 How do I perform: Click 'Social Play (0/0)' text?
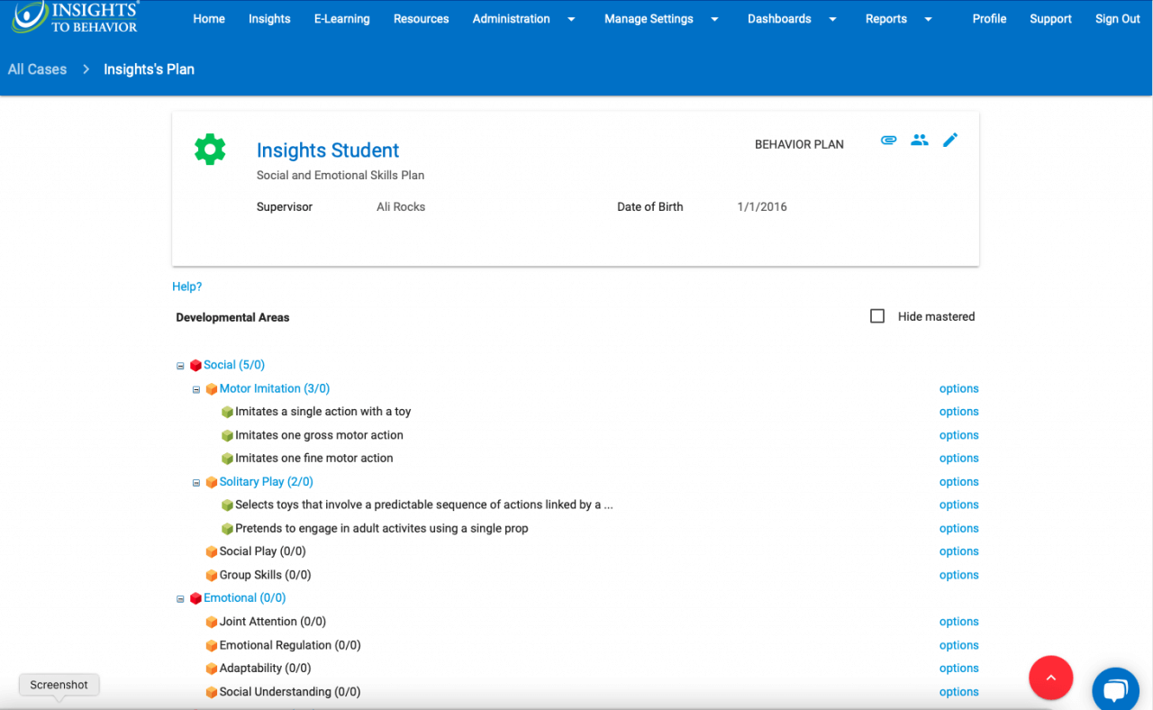coord(263,551)
